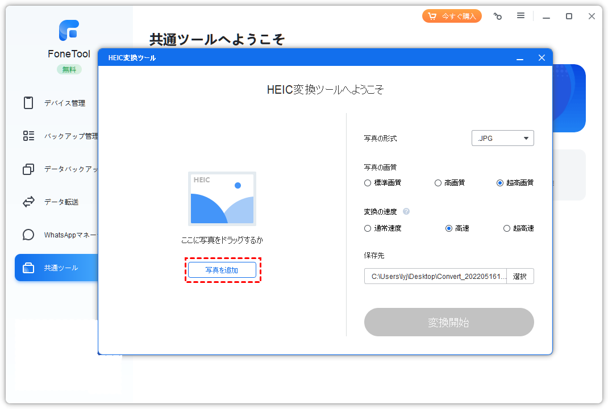Click 選択 to choose save folder
Screen dimensions: 608x409
pyautogui.click(x=519, y=277)
